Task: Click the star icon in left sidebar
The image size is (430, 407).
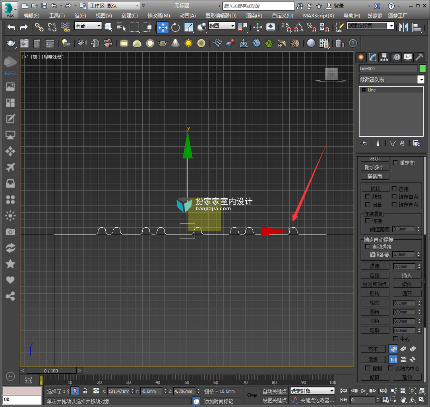Action: tap(10, 264)
